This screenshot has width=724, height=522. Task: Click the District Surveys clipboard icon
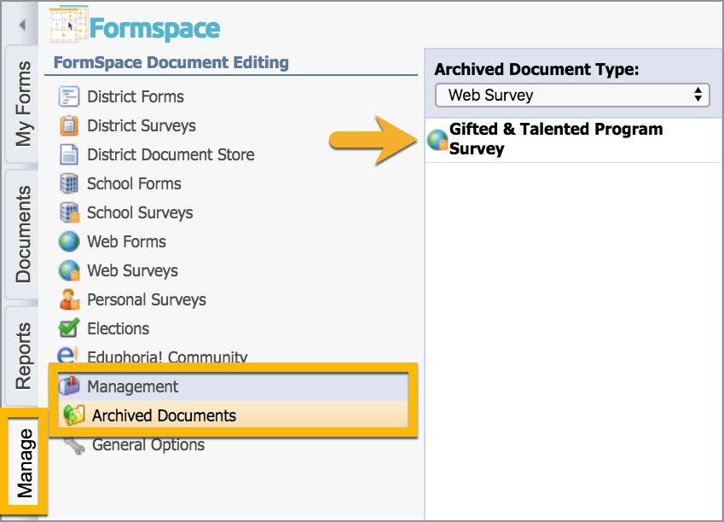69,125
